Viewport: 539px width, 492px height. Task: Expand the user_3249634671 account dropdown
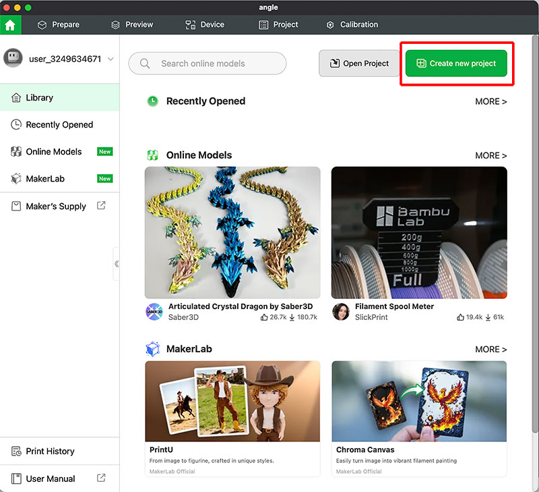(x=110, y=59)
